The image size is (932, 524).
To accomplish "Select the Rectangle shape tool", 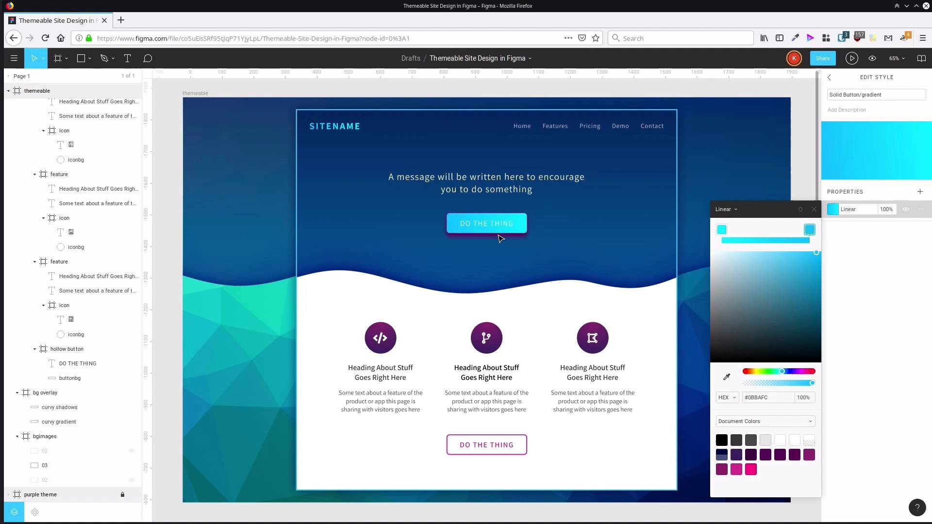I will point(81,58).
